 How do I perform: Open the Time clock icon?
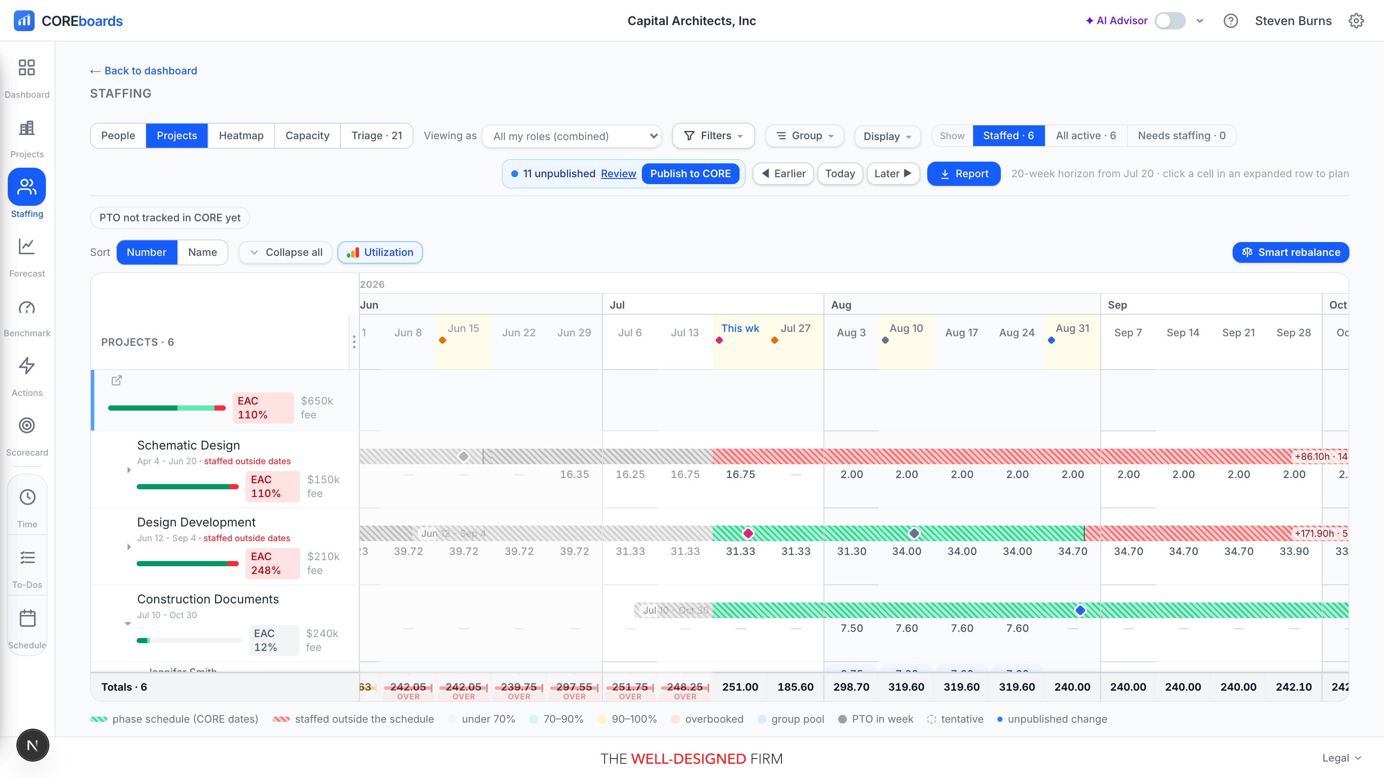[27, 497]
